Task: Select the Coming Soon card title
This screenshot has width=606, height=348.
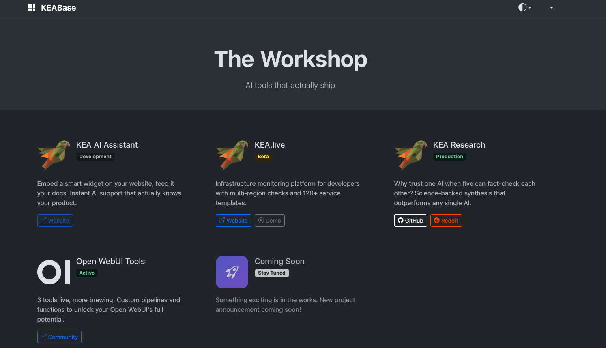Action: (279, 261)
